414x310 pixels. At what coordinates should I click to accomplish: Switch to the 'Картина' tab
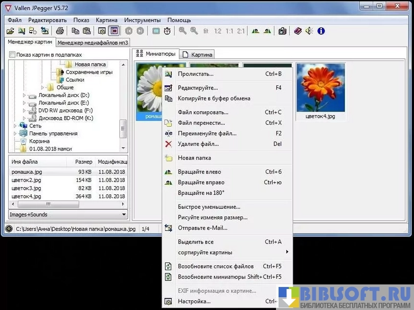(x=198, y=54)
